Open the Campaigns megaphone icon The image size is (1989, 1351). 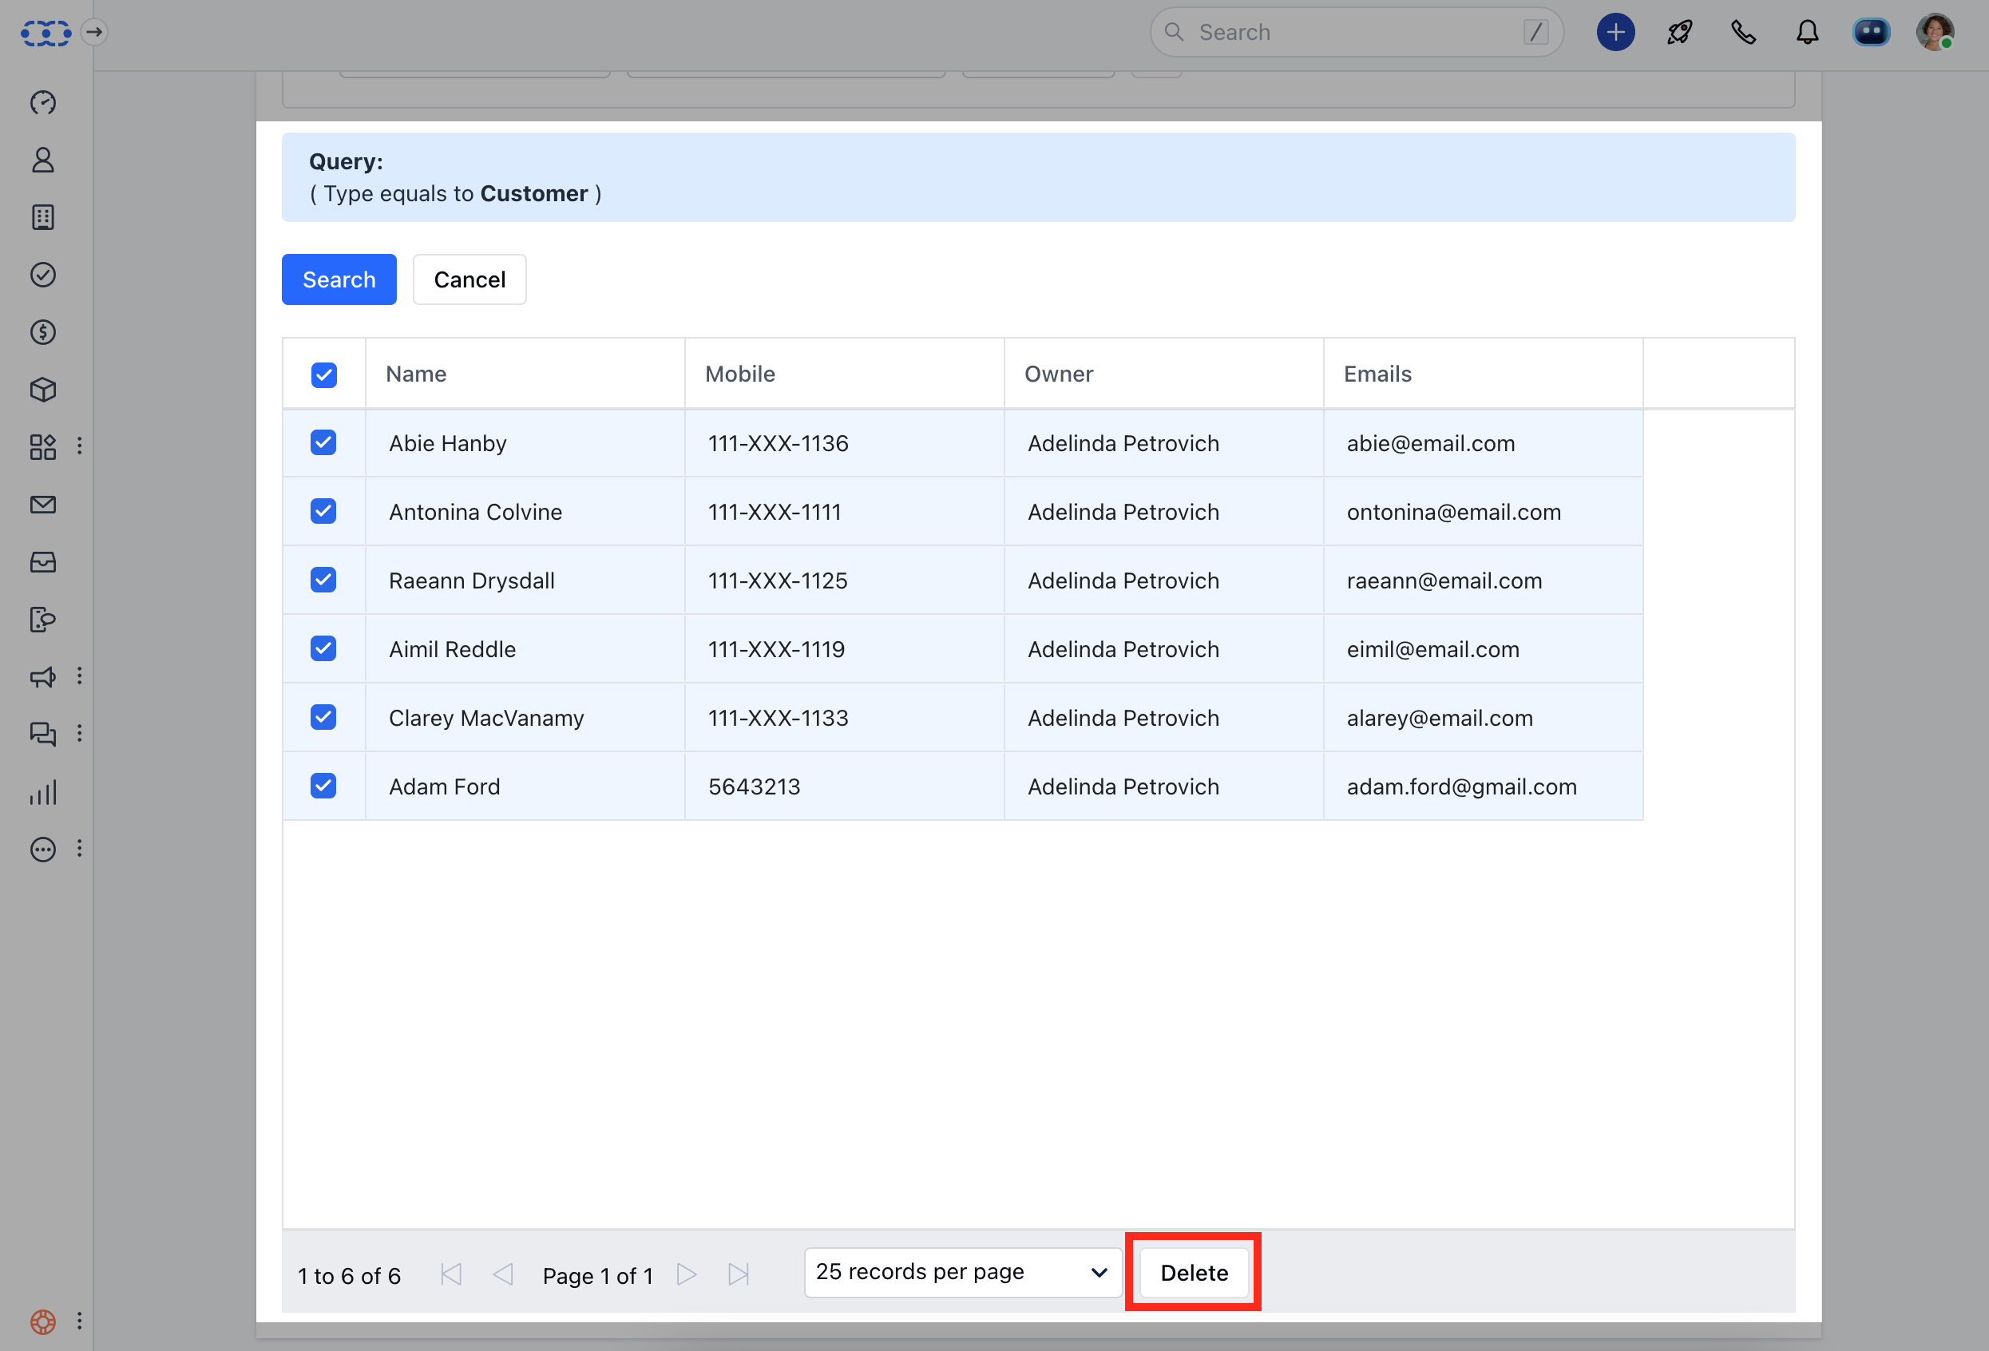43,677
